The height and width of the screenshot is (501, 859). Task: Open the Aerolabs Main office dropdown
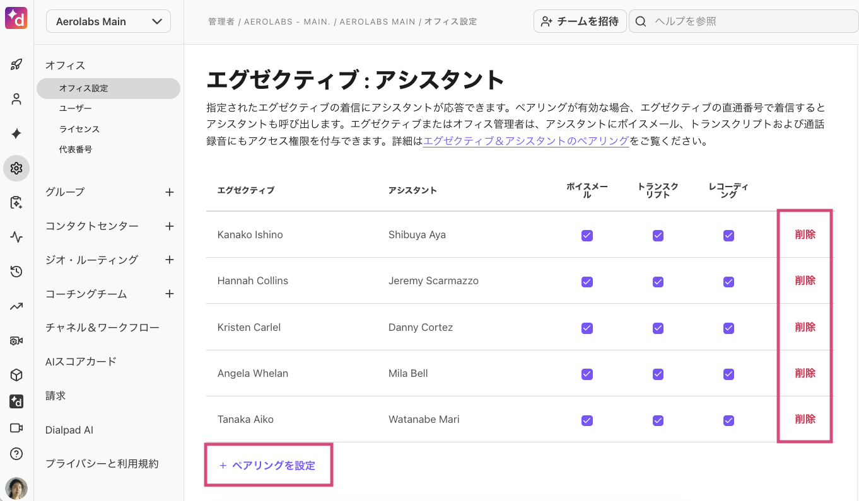tap(108, 21)
